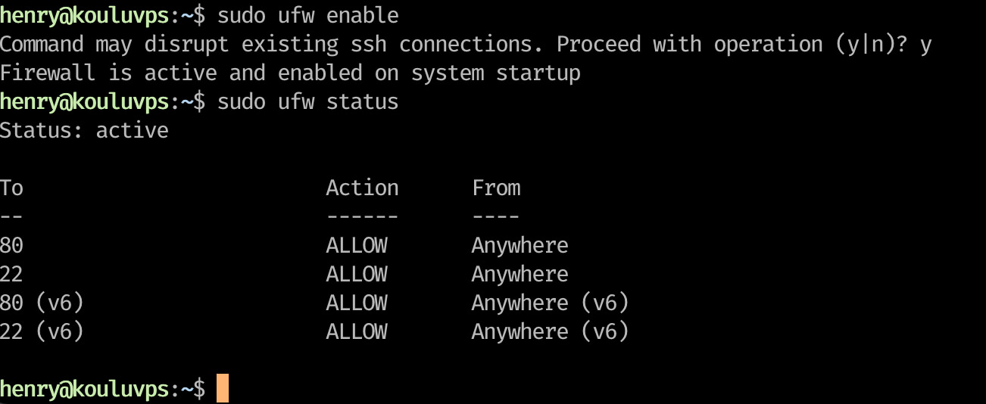Viewport: 986px width, 404px height.
Task: Click the 'sudo ufw enable' command text
Action: click(307, 15)
